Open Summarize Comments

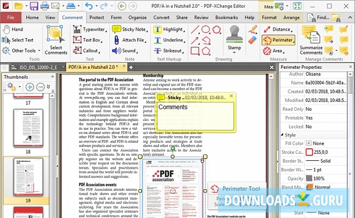pos(311,40)
